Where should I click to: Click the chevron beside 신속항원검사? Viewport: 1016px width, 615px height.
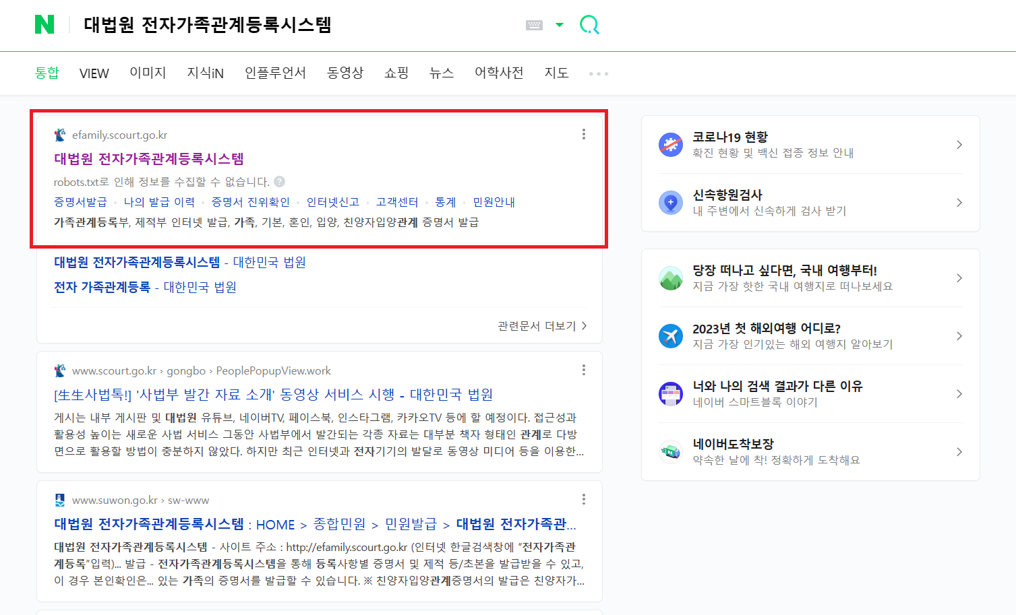coord(959,203)
